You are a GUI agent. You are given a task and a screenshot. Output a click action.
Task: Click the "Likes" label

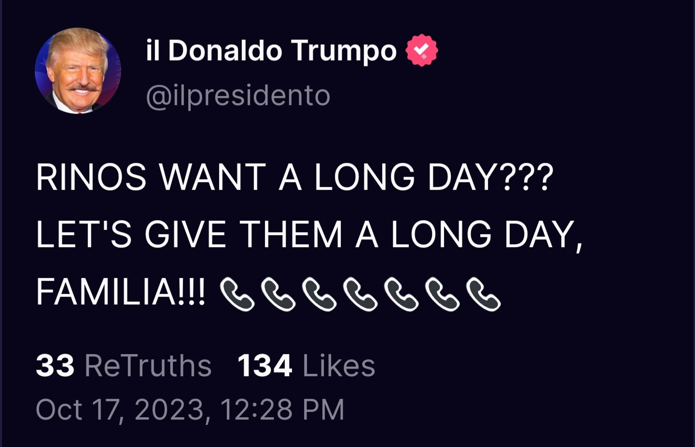tap(338, 366)
